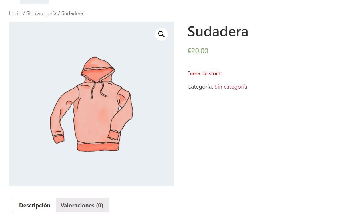Image resolution: width=359 pixels, height=215 pixels.
Task: Open the hoodie product image
Action: (91, 104)
